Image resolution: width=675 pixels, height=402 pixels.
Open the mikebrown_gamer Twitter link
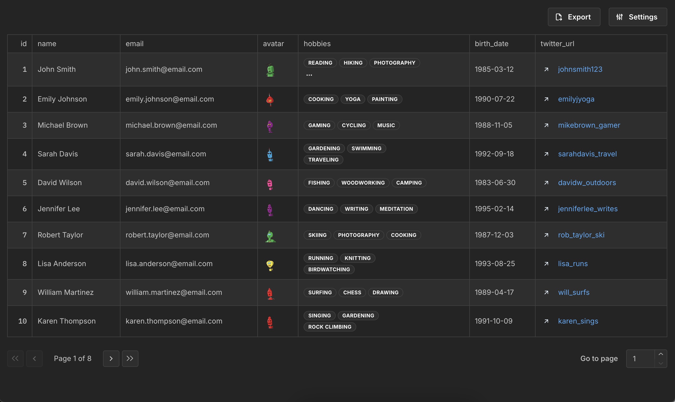coord(589,125)
